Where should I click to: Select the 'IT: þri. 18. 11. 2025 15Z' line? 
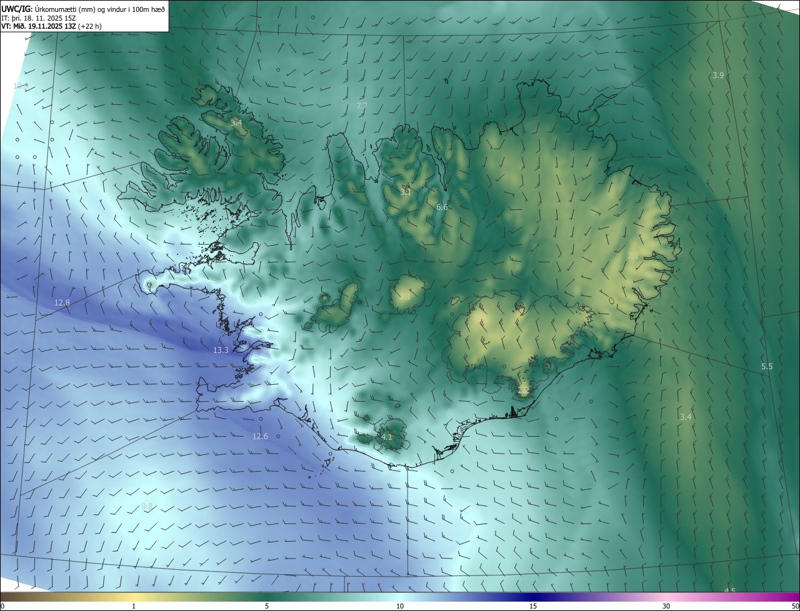[39, 18]
